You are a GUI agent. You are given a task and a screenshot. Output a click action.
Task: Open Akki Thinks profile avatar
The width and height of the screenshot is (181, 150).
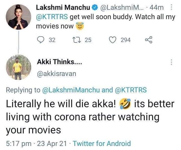pyautogui.click(x=18, y=67)
